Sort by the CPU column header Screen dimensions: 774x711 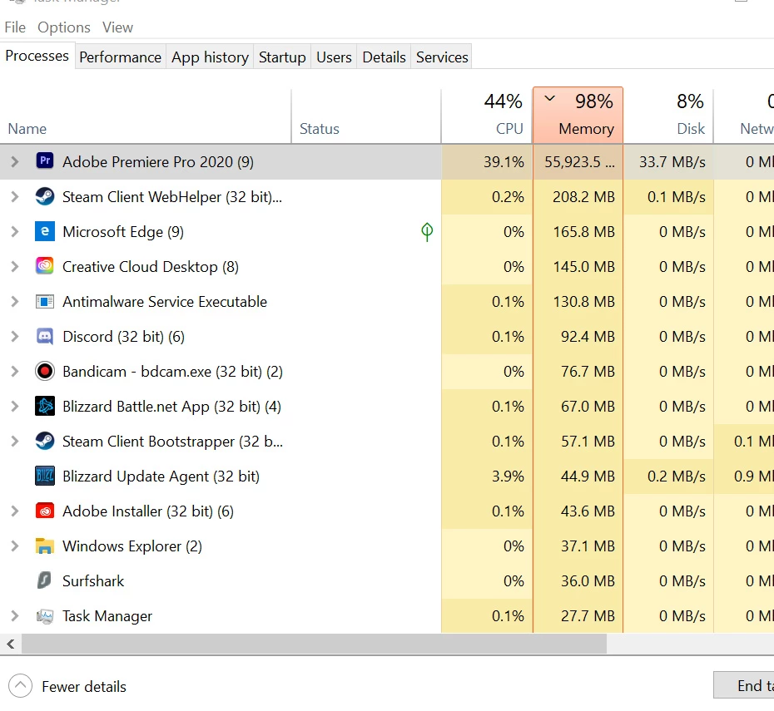click(x=487, y=116)
